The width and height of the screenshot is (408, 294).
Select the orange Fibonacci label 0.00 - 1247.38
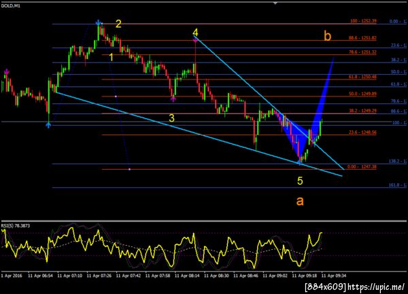[362, 166]
